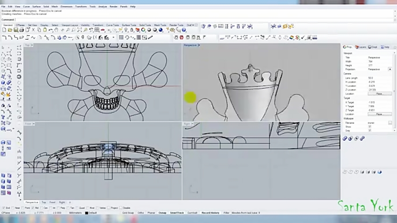Toggle the Record History status bar button
397x223 pixels.
coord(210,213)
